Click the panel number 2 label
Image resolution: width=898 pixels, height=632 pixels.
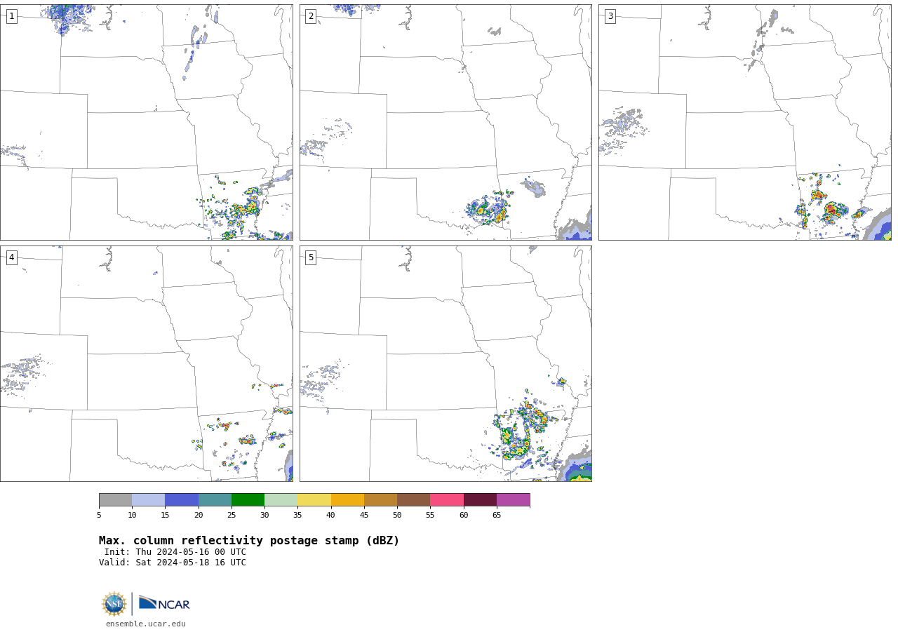(311, 16)
